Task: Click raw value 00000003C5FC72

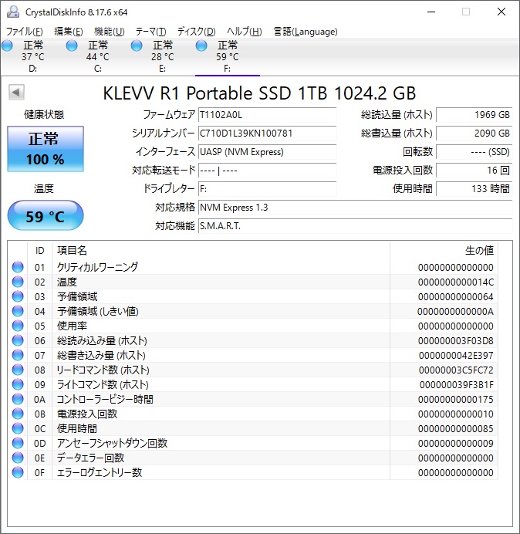Action: pos(456,370)
